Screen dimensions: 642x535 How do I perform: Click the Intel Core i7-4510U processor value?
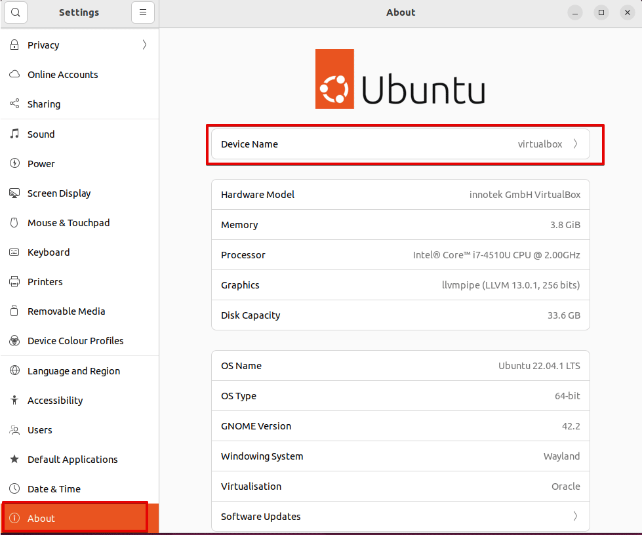(496, 255)
